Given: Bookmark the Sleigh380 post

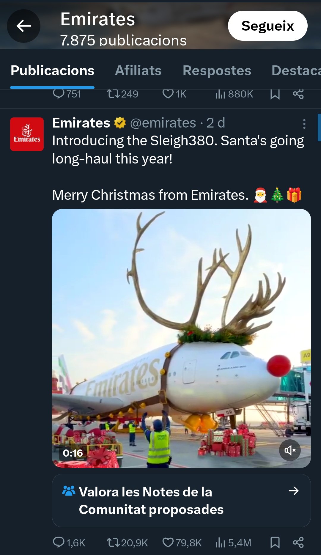Looking at the screenshot, I should (x=275, y=543).
